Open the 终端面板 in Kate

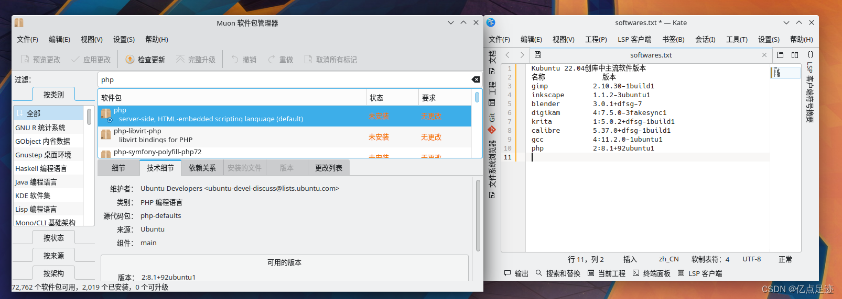click(652, 273)
